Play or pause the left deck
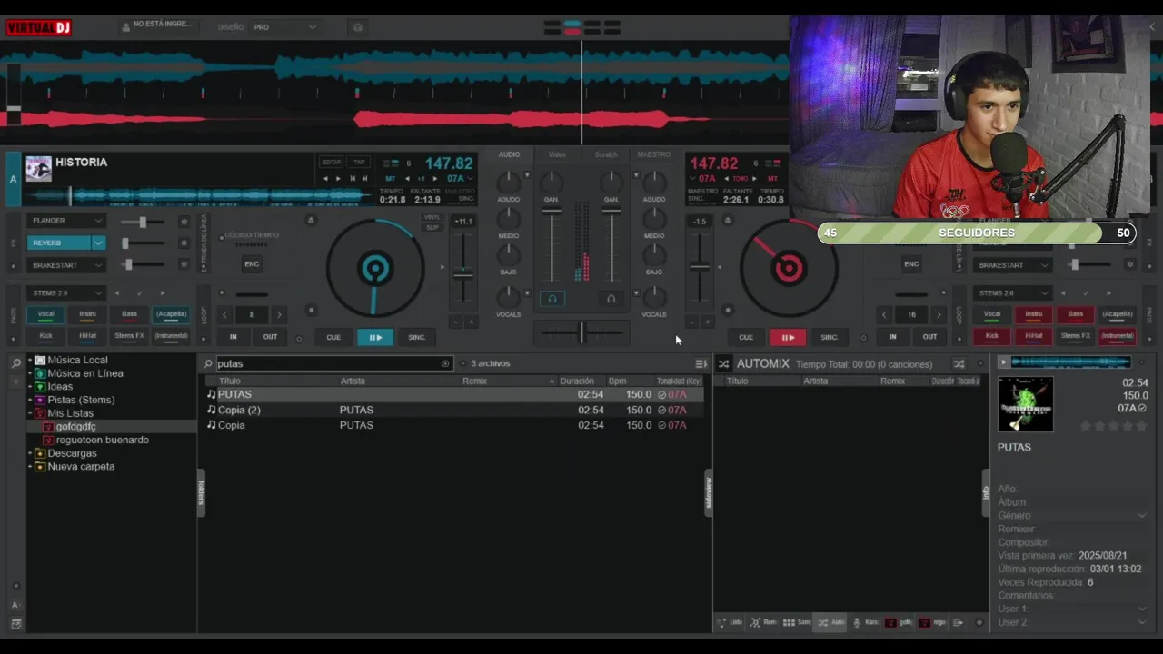1163x654 pixels. (375, 337)
